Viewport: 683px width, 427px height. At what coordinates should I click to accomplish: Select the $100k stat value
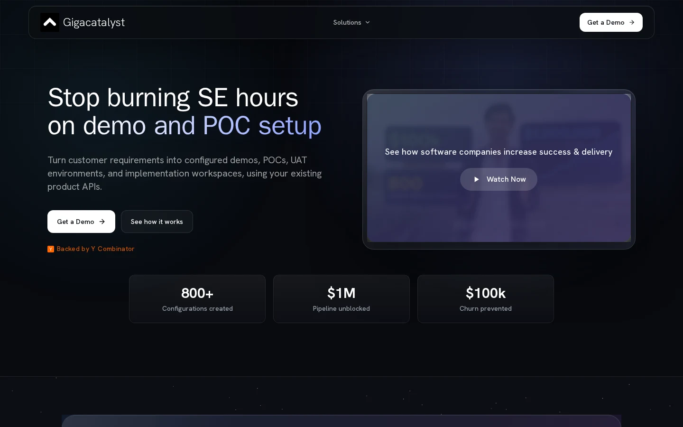tap(486, 293)
